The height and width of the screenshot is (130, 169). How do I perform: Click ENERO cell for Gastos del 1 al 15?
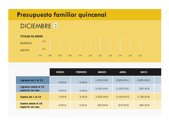[x=60, y=97]
